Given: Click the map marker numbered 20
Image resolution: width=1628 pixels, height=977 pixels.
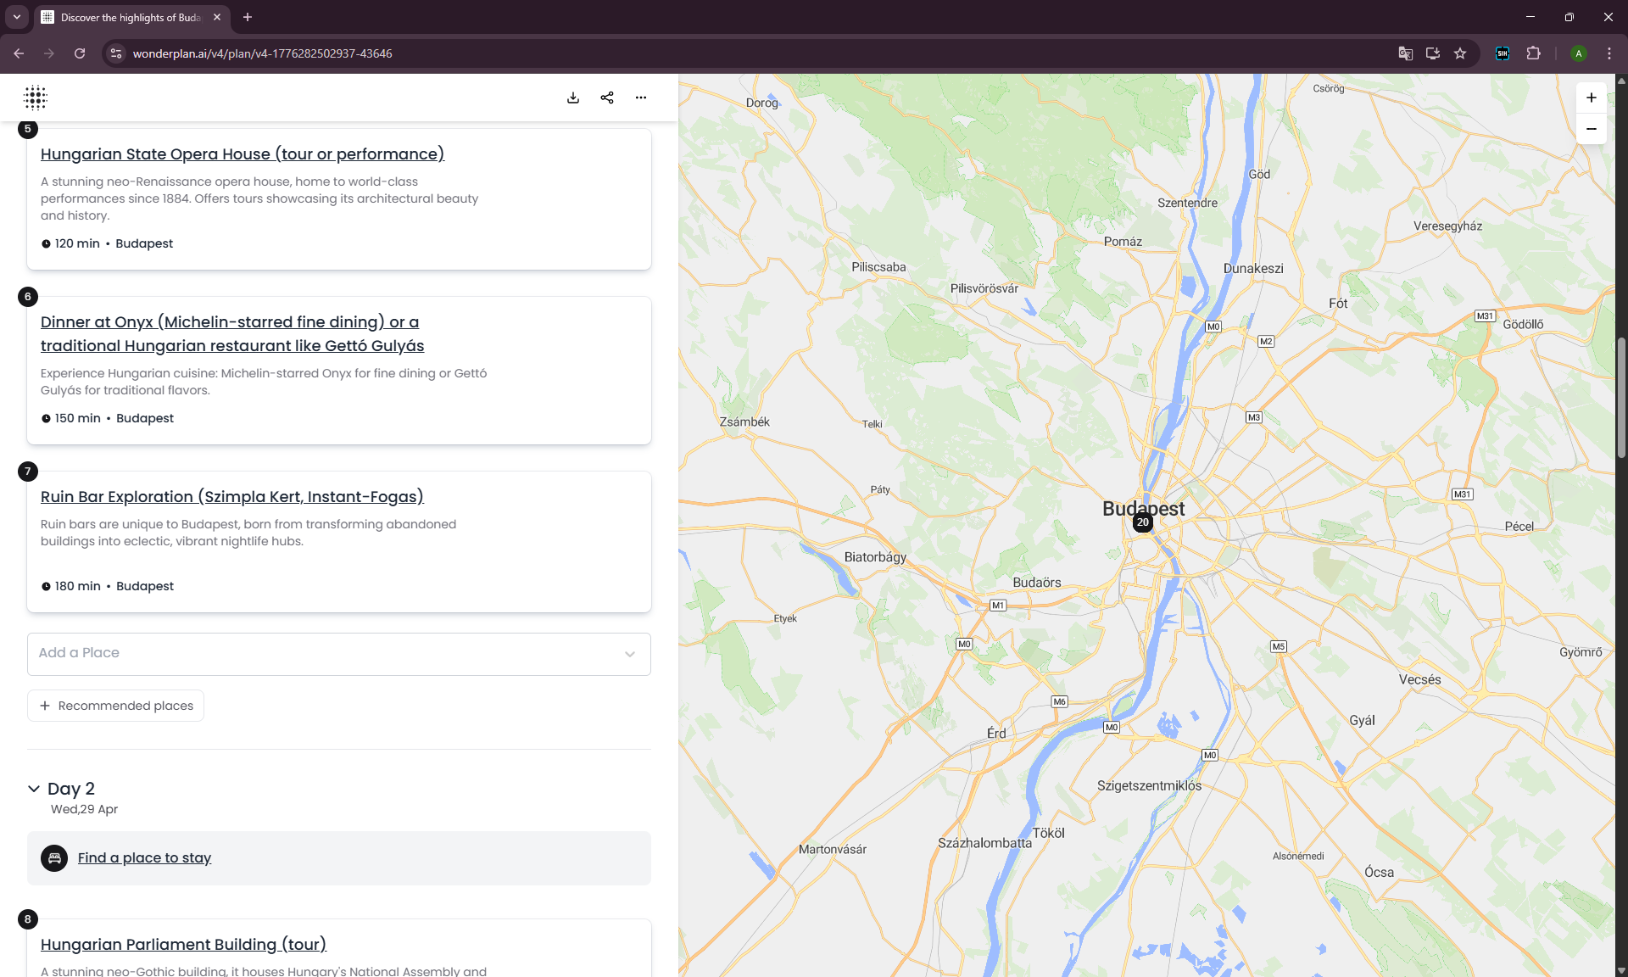Looking at the screenshot, I should coord(1142,522).
